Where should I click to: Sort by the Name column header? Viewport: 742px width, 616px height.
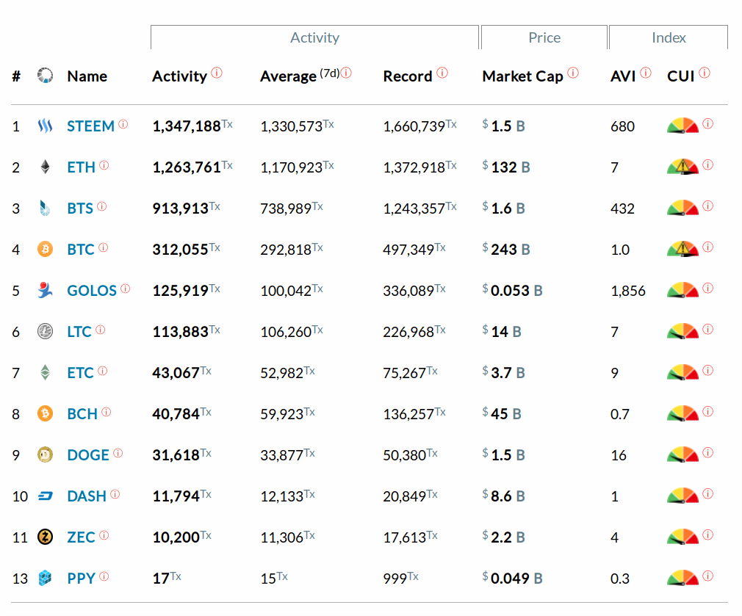pyautogui.click(x=87, y=76)
